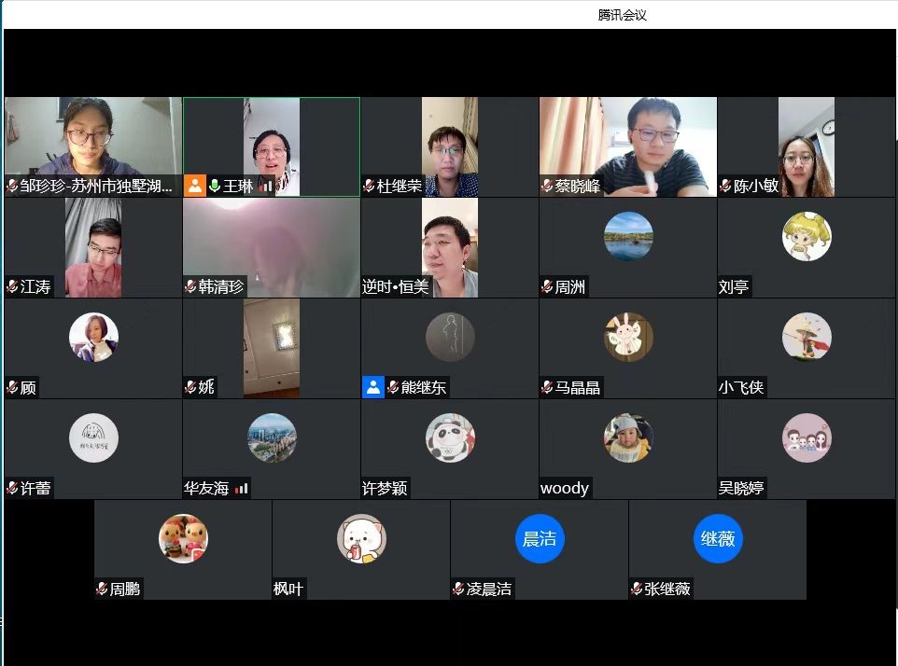Viewport: 898px width, 666px height.
Task: Select the video tile of 江涛
Action: tap(92, 246)
